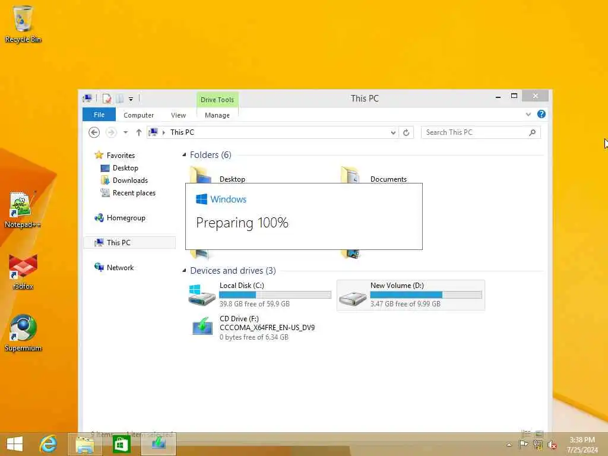608x456 pixels.
Task: Open the network tray icon
Action: point(538,445)
